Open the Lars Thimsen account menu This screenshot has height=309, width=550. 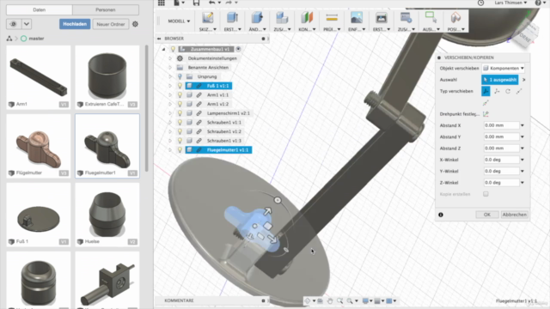tap(510, 3)
